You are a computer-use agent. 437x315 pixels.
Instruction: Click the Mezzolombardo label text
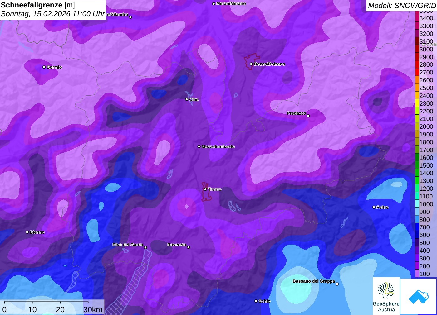click(218, 146)
